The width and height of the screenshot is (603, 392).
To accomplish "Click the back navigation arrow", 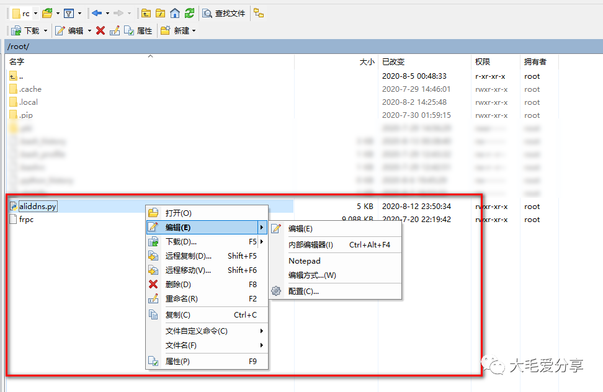I will (x=96, y=12).
